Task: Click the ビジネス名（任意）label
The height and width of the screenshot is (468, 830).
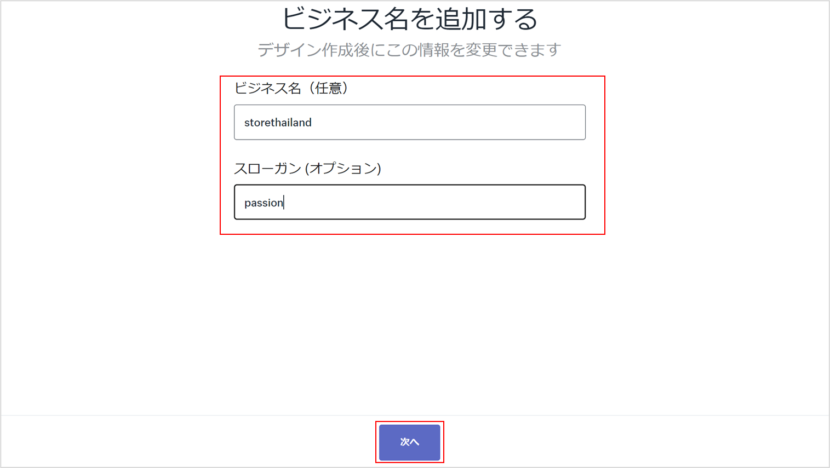Action: click(291, 88)
